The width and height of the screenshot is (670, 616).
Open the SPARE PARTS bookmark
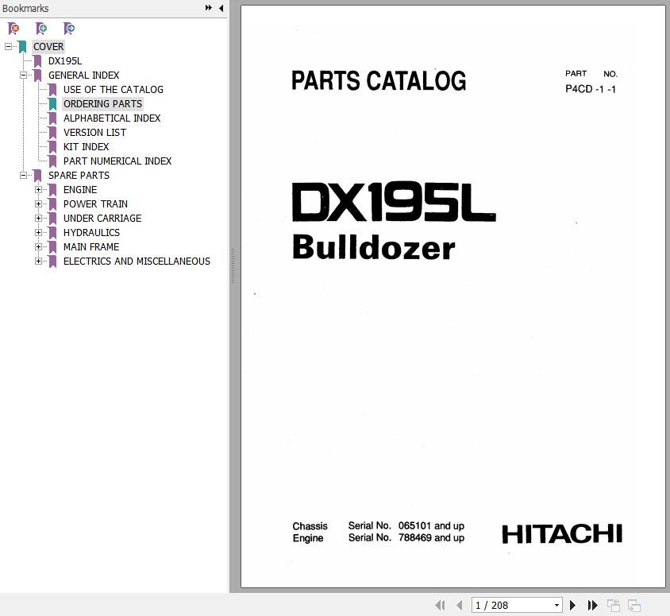(x=79, y=176)
